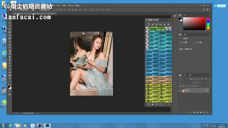Select the Horizontal Type tool
Image resolution: width=228 pixels, height=128 pixels.
coord(10,66)
